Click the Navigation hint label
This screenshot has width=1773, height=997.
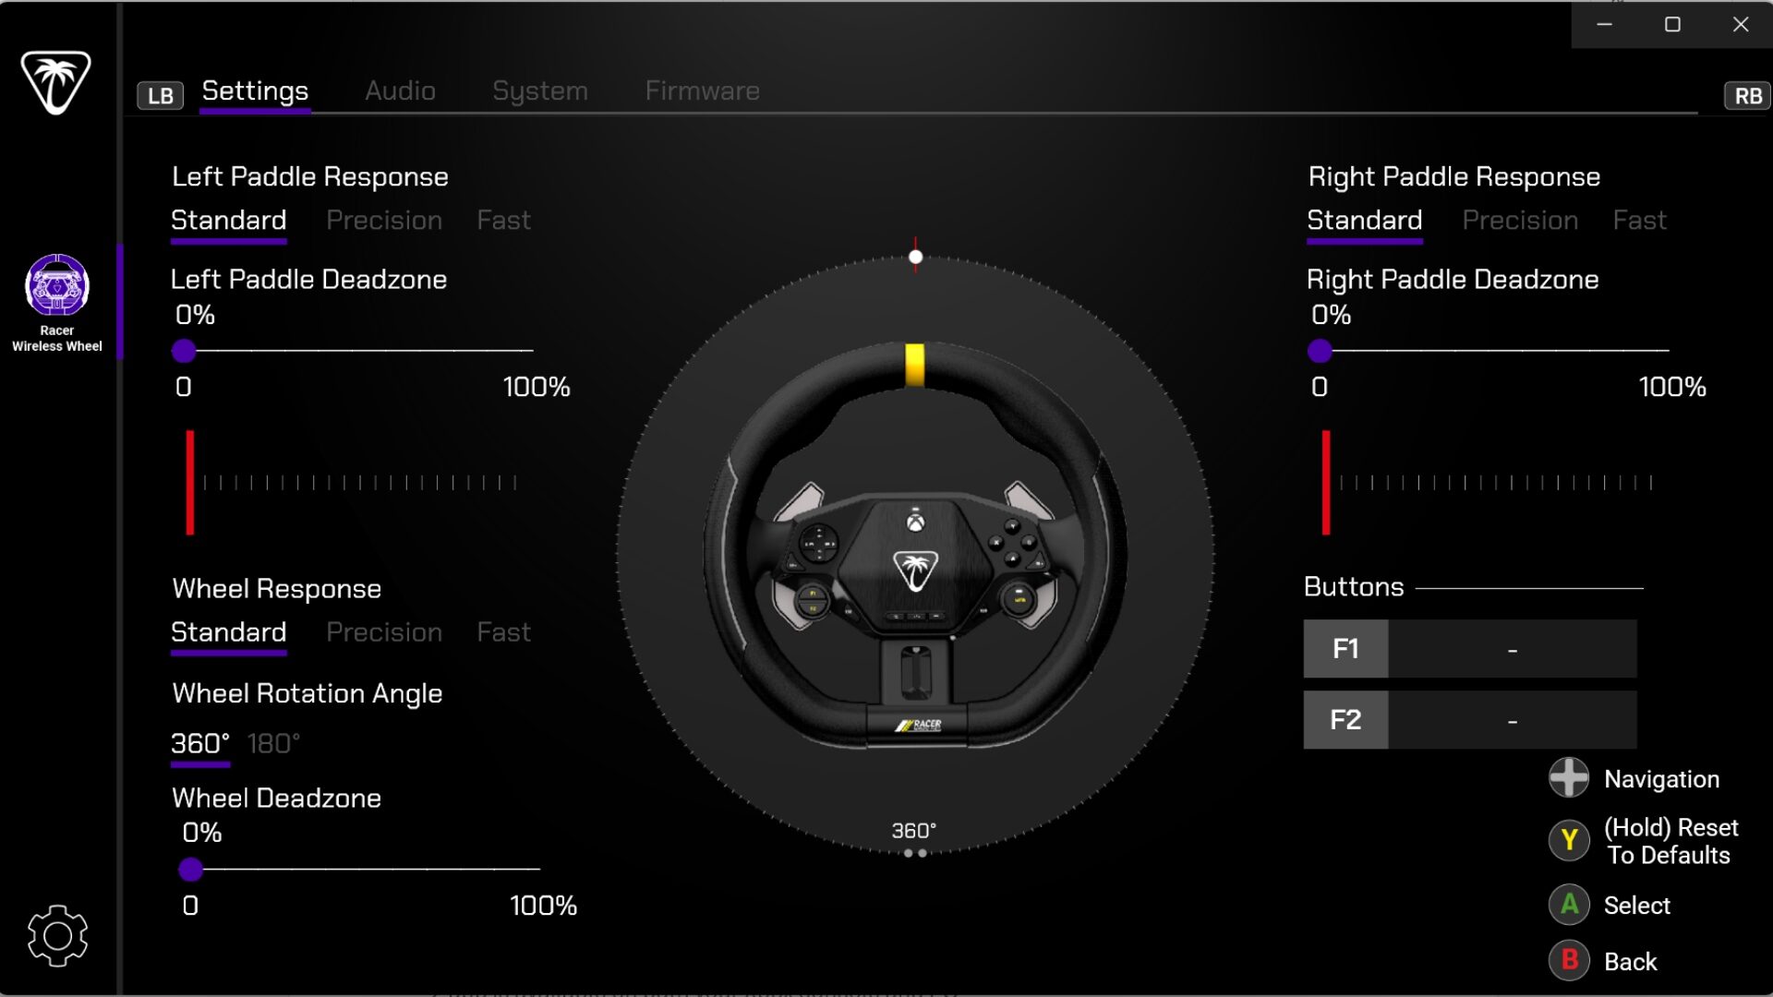1661,779
